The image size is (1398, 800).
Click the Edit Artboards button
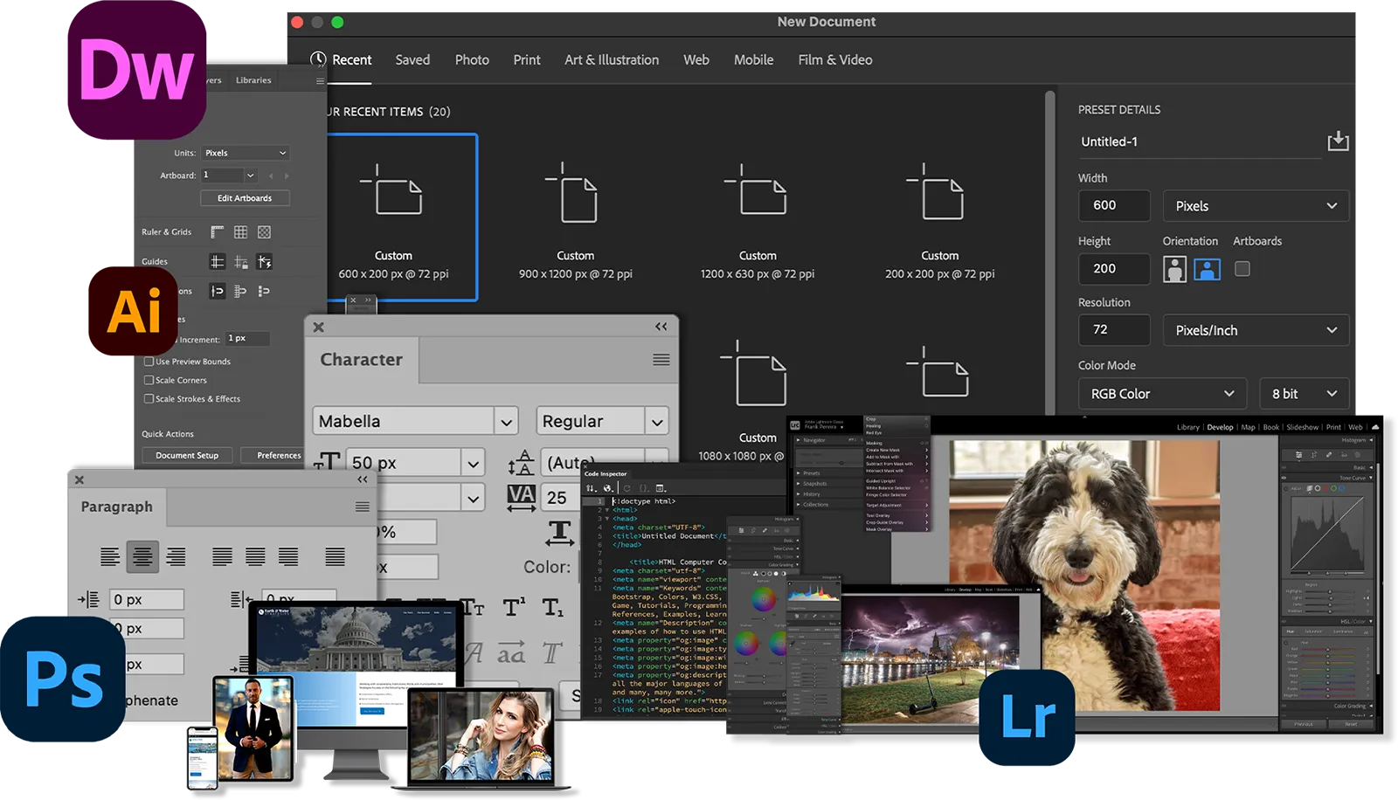pos(245,198)
